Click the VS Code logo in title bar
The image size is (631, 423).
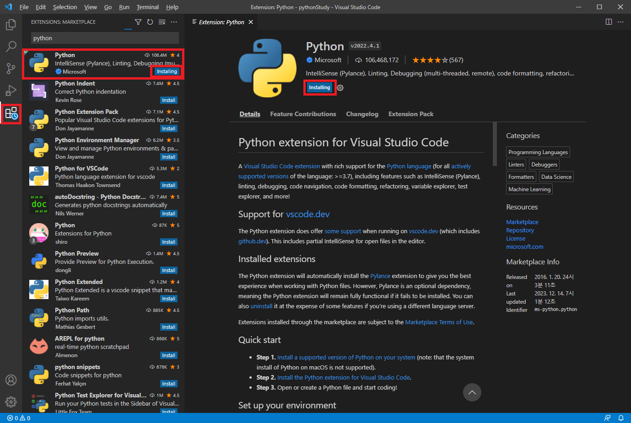(x=8, y=7)
